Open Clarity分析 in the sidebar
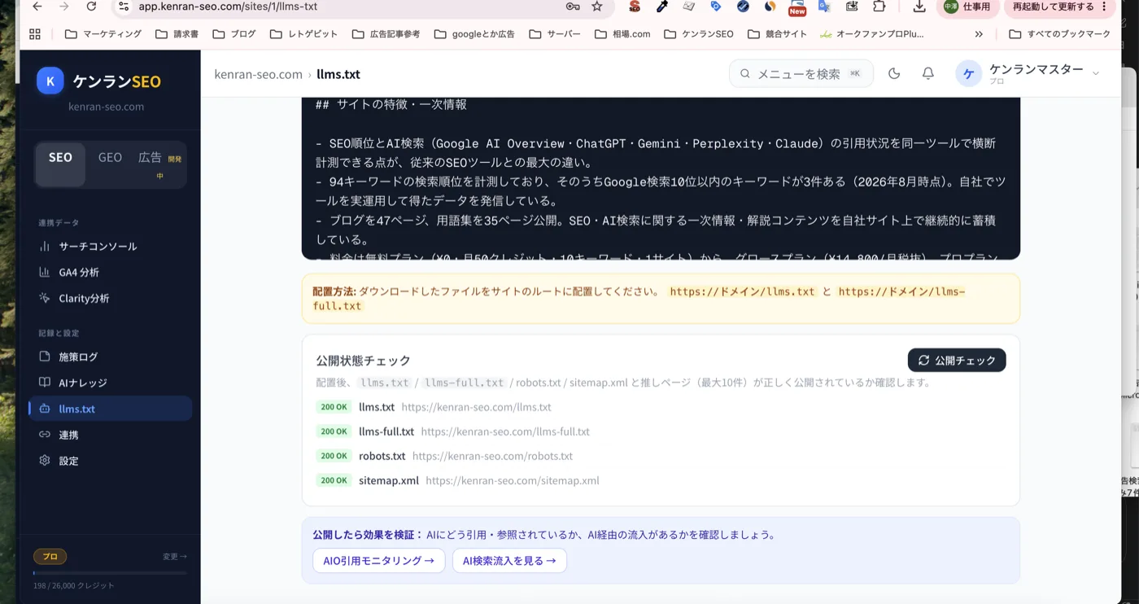This screenshot has height=604, width=1139. tap(111, 298)
